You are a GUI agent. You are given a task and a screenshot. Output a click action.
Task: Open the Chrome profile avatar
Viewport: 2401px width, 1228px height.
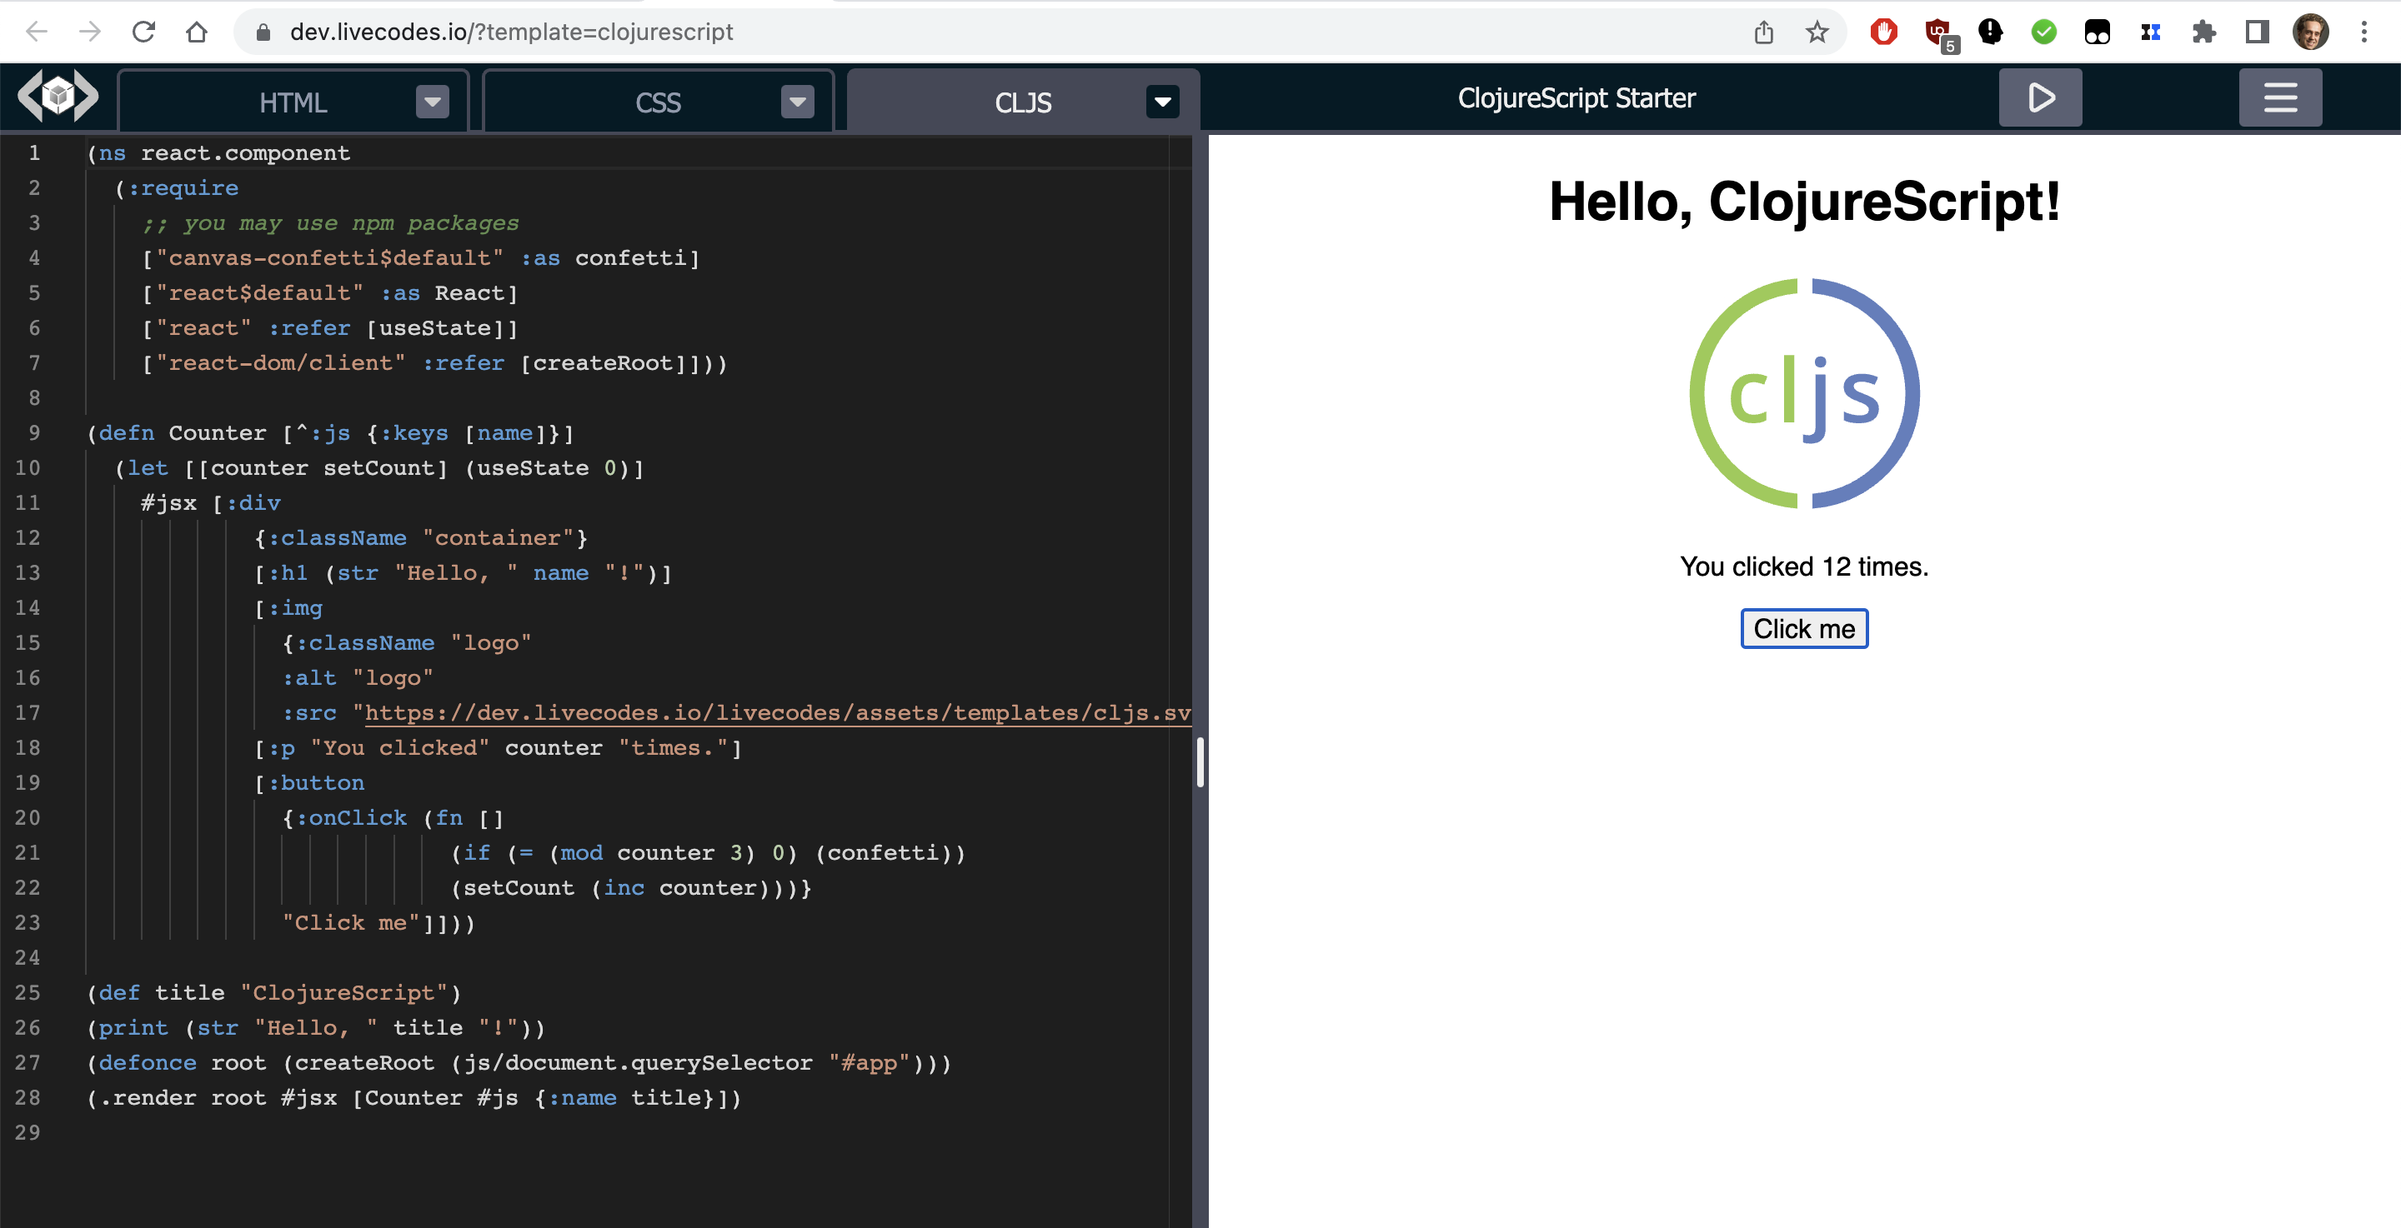point(2311,32)
